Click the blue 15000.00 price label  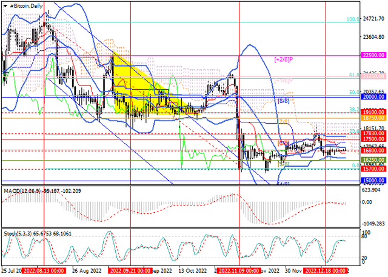pos(373,180)
